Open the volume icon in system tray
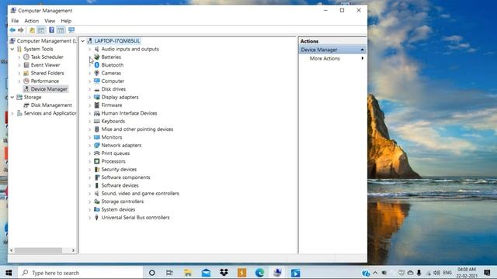Screen dimensions: 497x279 436,273
